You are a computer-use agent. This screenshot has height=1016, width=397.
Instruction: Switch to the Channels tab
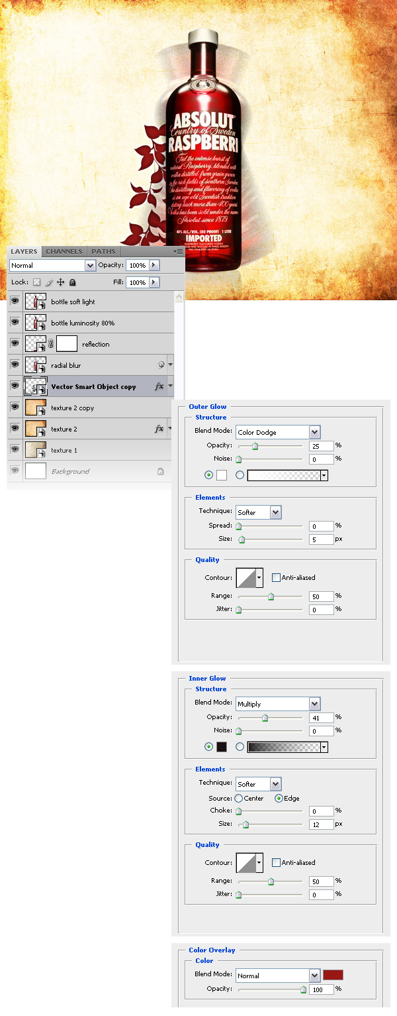pos(64,252)
